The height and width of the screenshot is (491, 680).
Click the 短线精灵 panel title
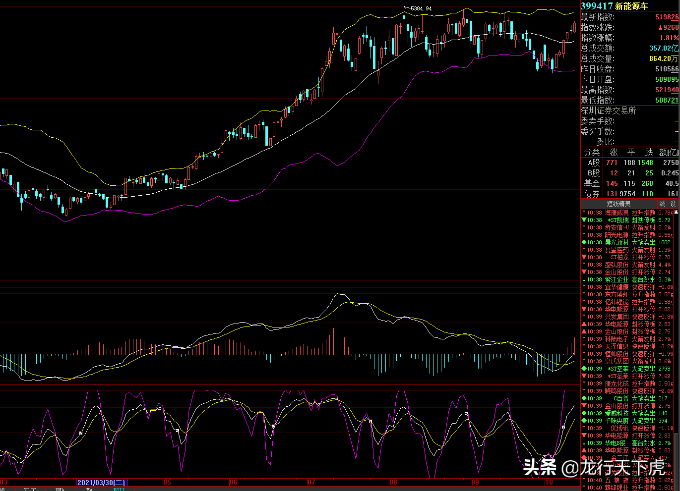[618, 204]
